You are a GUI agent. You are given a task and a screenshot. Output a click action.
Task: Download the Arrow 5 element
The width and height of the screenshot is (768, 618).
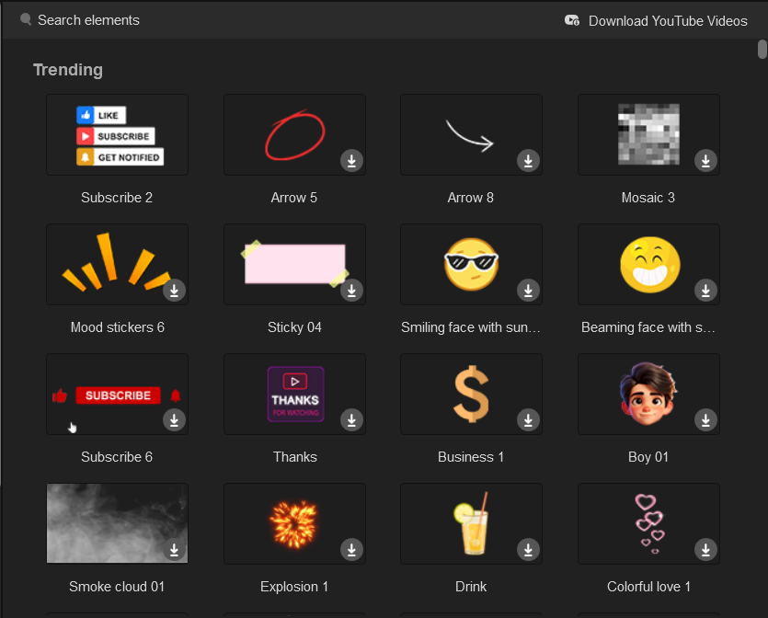pos(351,161)
